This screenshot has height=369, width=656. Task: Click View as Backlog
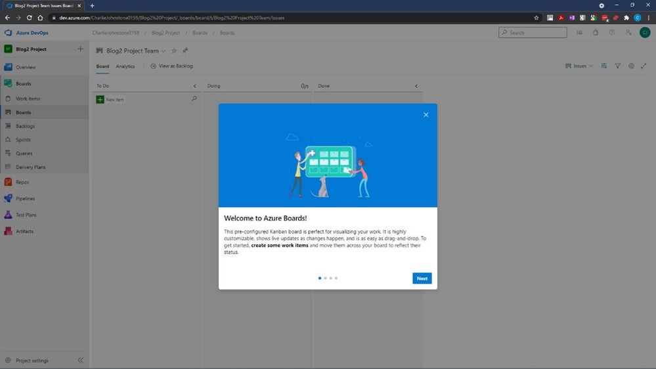(171, 66)
